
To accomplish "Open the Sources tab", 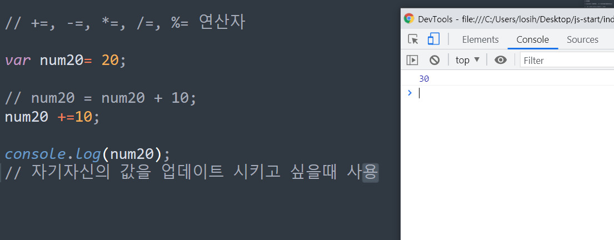I will pos(583,39).
